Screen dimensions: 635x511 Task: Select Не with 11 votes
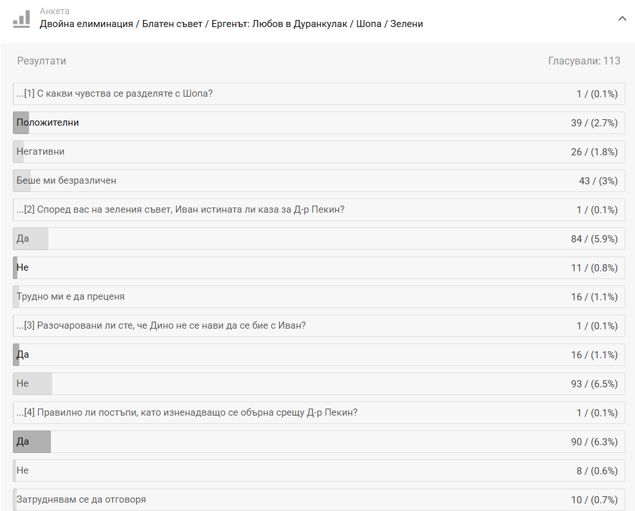coord(318,267)
